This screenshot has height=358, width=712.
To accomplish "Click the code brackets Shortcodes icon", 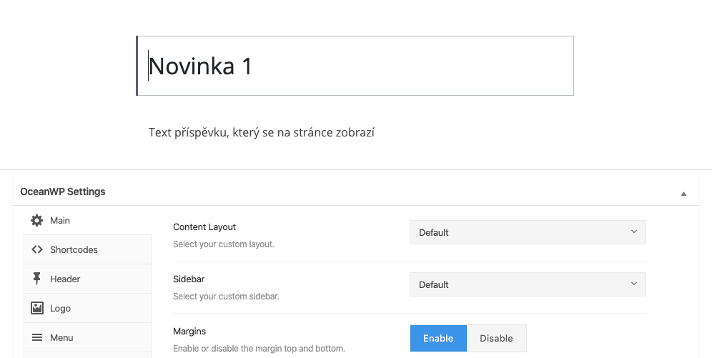I will tap(36, 249).
